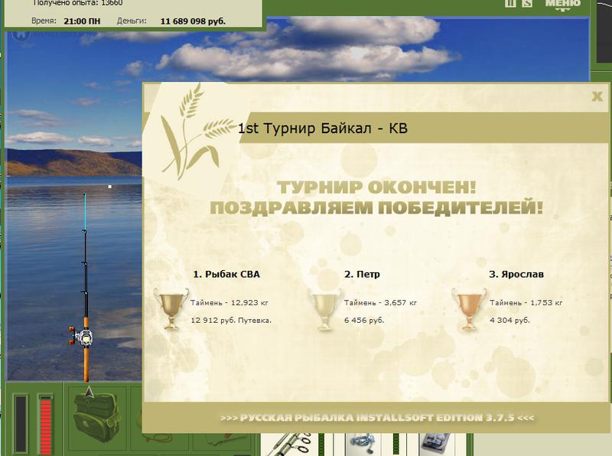This screenshot has height=456, width=612.
Task: Open the green tackle backpack
Action: tap(96, 417)
